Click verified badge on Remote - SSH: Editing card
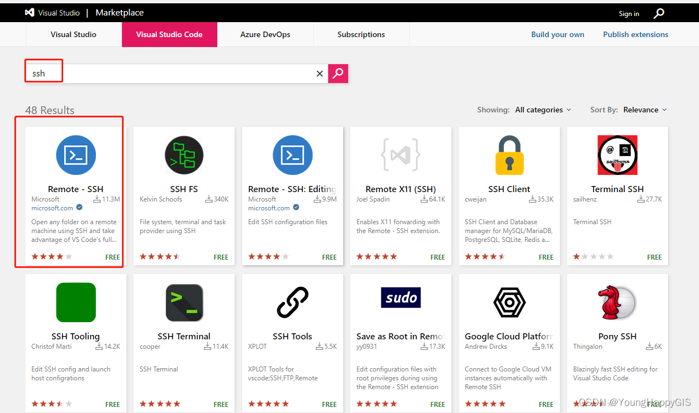This screenshot has height=413, width=699. [296, 208]
